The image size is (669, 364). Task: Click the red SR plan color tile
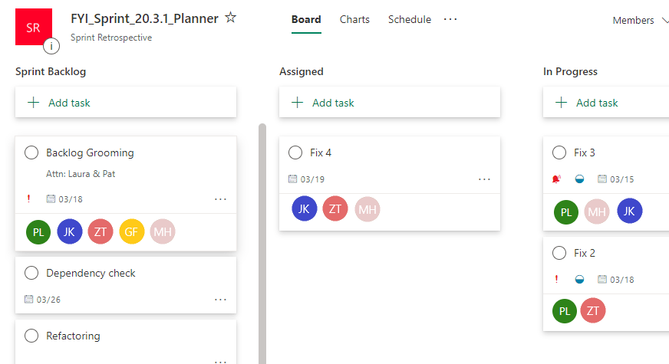pos(34,27)
